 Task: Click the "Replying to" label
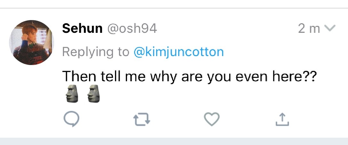(x=96, y=52)
